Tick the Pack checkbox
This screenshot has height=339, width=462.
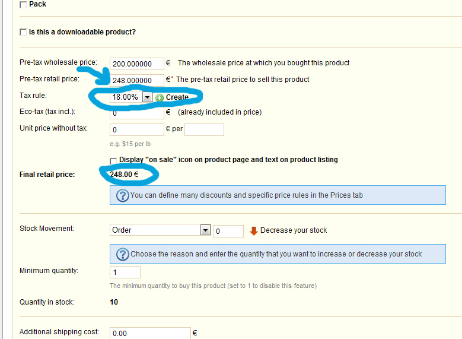23,5
